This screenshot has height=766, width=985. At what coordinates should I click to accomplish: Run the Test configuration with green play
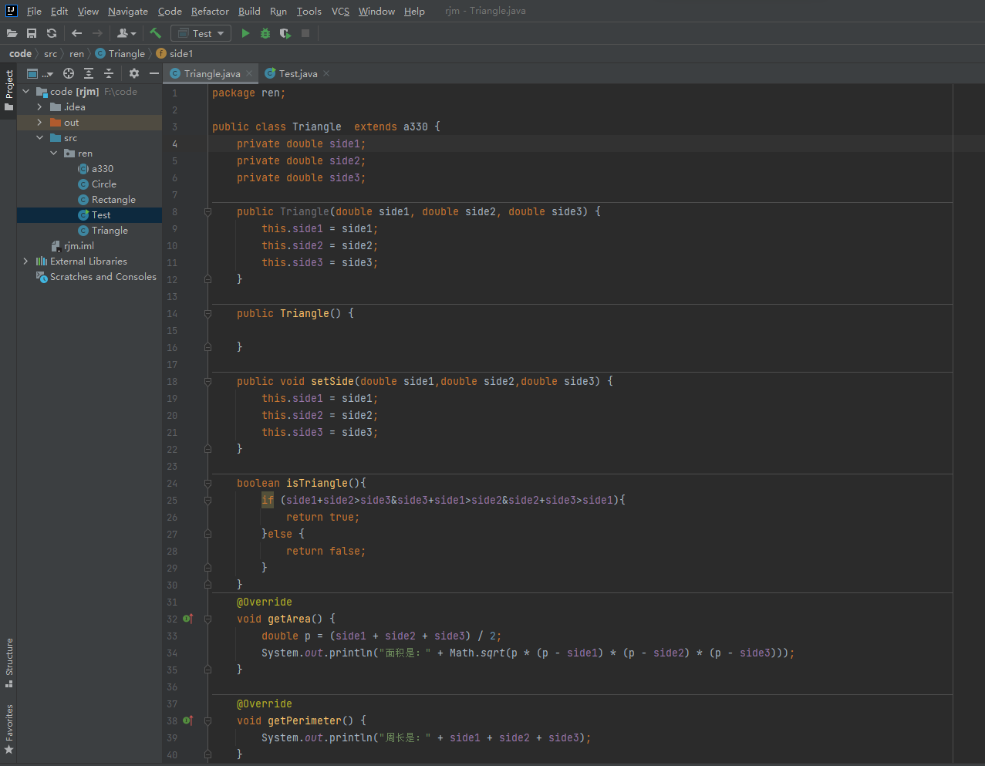click(245, 33)
